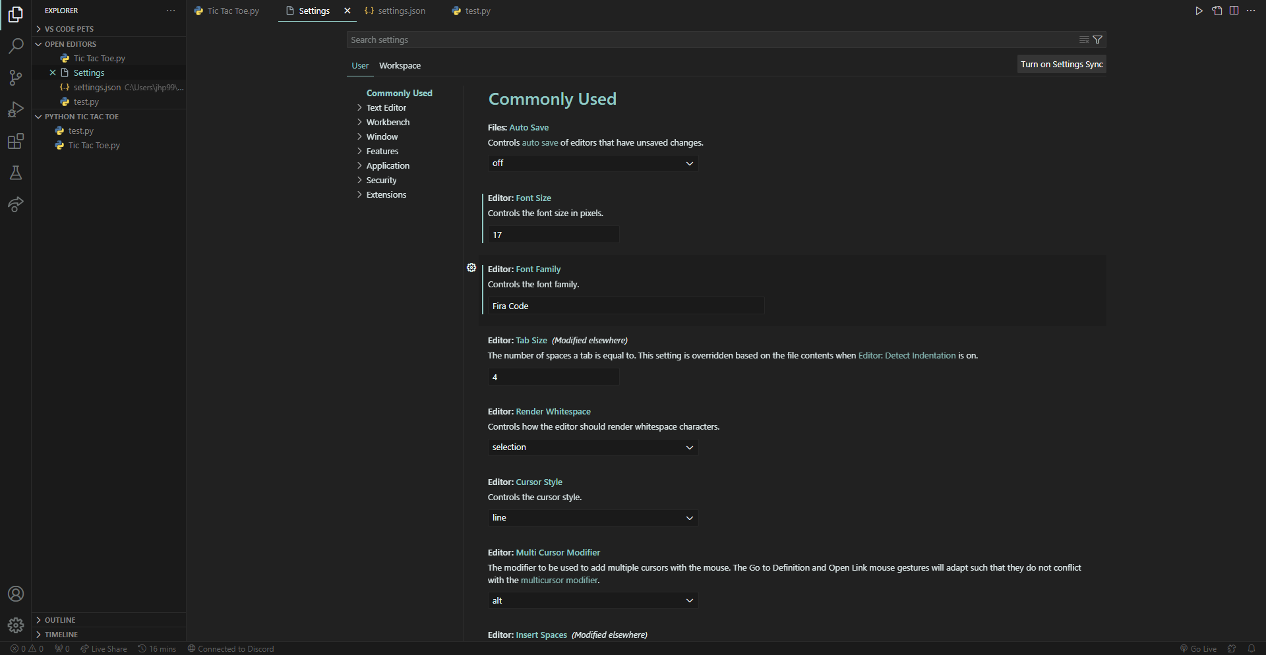Follow the Editor: Detect Indentation link

click(x=907, y=356)
